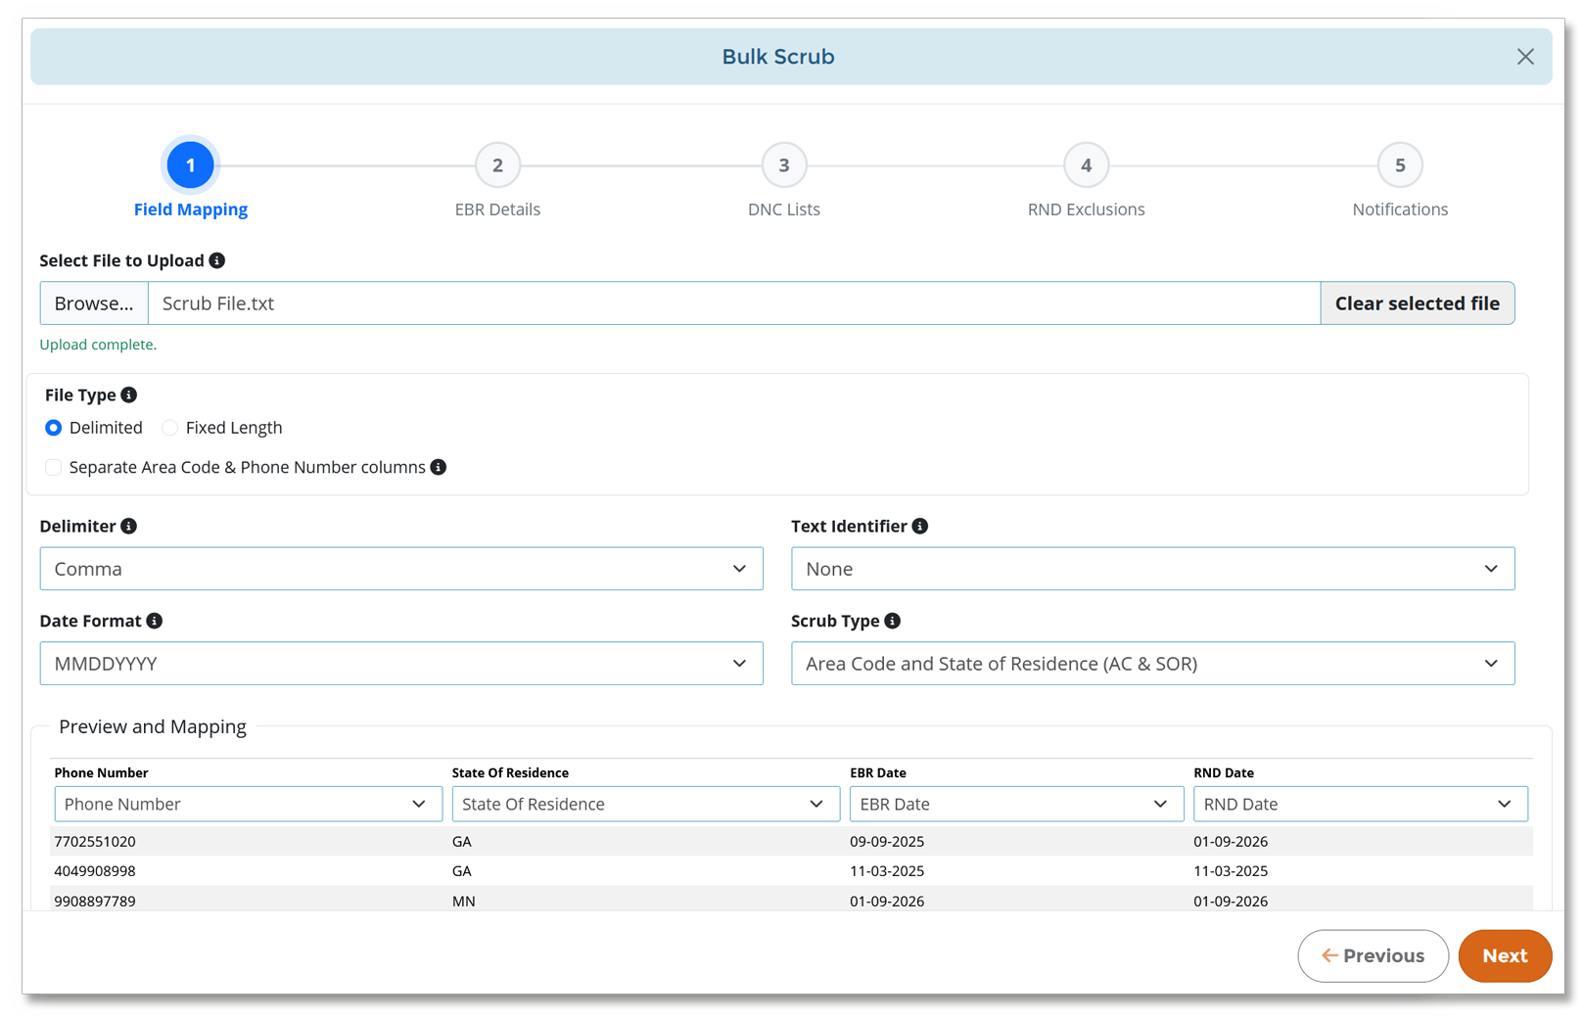Viewport: 1584px width, 1021px height.
Task: Click the Delimiter info icon
Action: [x=128, y=526]
